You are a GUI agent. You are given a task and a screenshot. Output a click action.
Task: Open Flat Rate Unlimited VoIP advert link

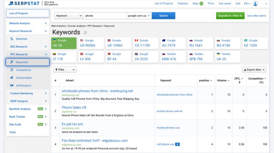click(95, 141)
